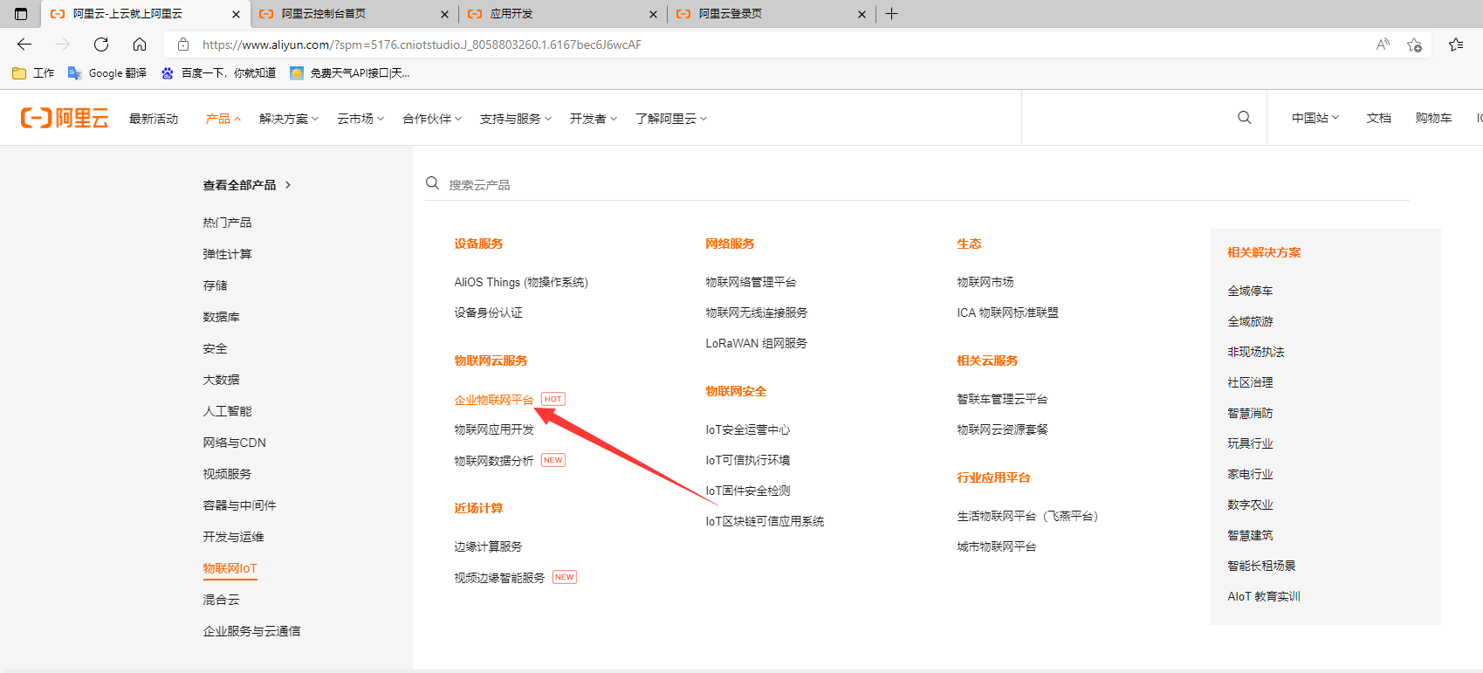Open a new tab with plus button

point(891,14)
